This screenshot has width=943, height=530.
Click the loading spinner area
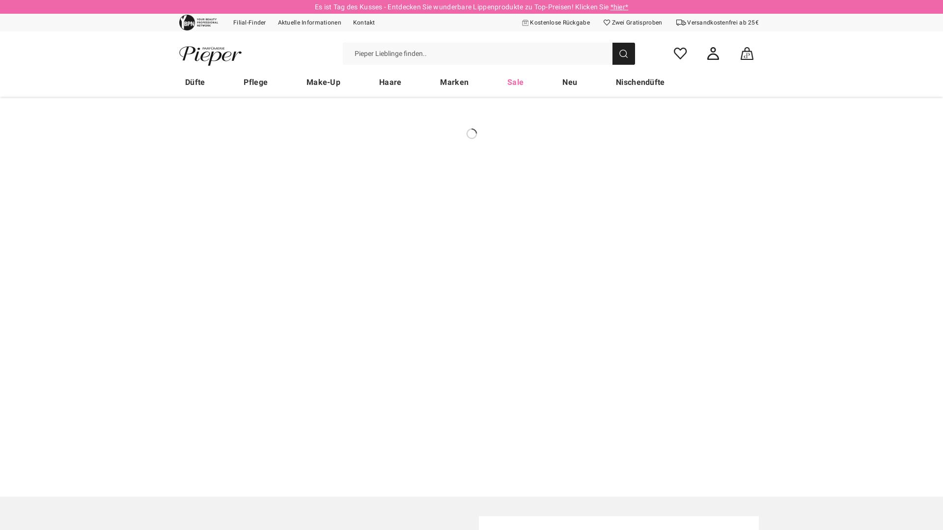pyautogui.click(x=471, y=133)
